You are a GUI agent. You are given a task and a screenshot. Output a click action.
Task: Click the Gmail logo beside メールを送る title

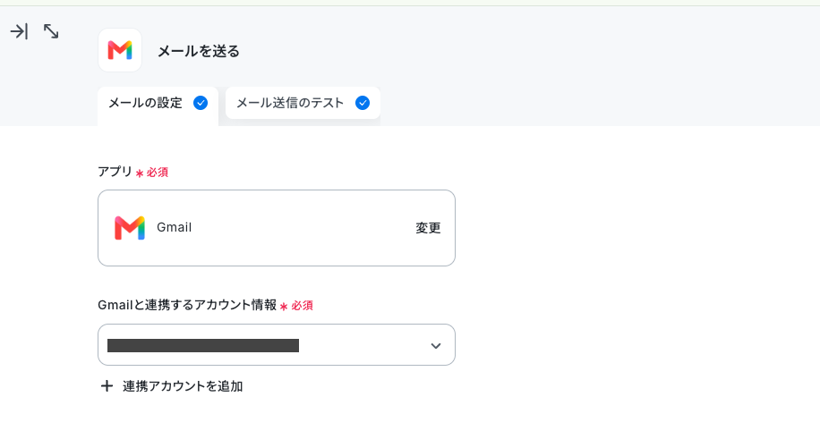coord(120,50)
